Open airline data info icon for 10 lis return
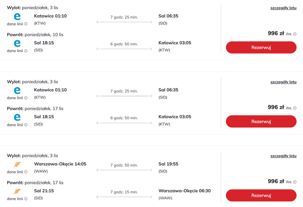 pos(26,51)
